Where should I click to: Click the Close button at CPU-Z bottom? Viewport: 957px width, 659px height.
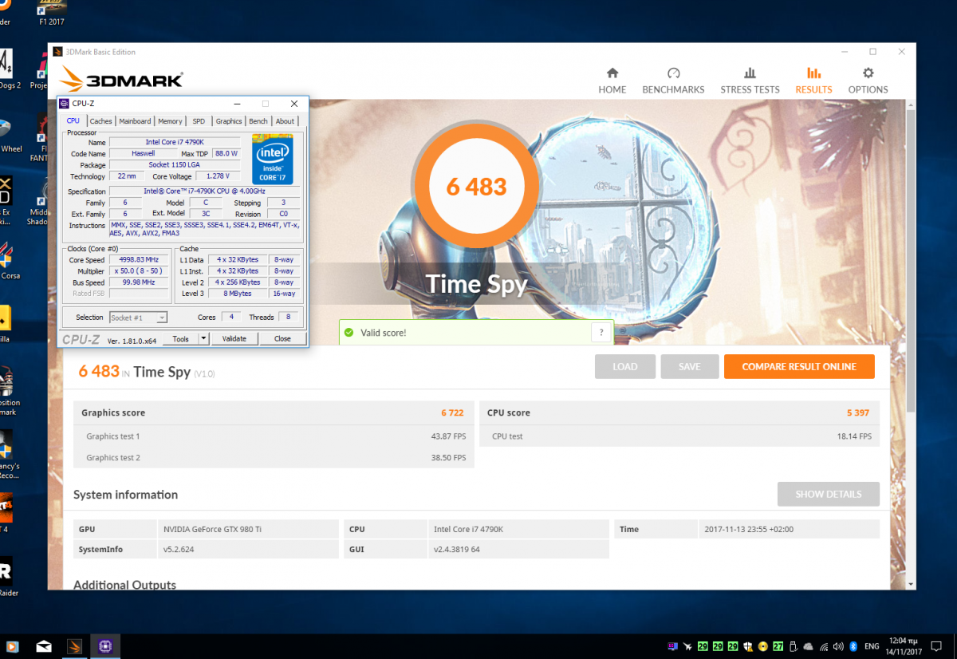tap(282, 338)
